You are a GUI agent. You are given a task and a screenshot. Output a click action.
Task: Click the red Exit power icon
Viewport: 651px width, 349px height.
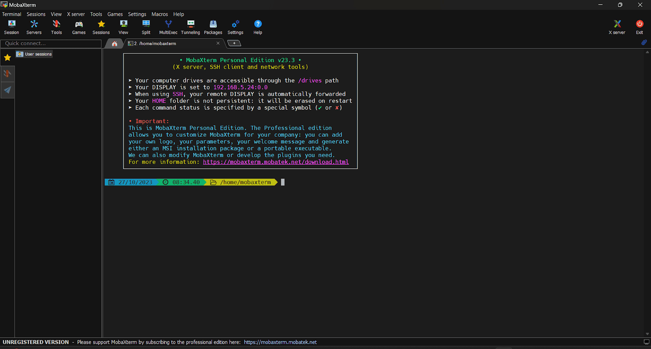click(x=640, y=27)
